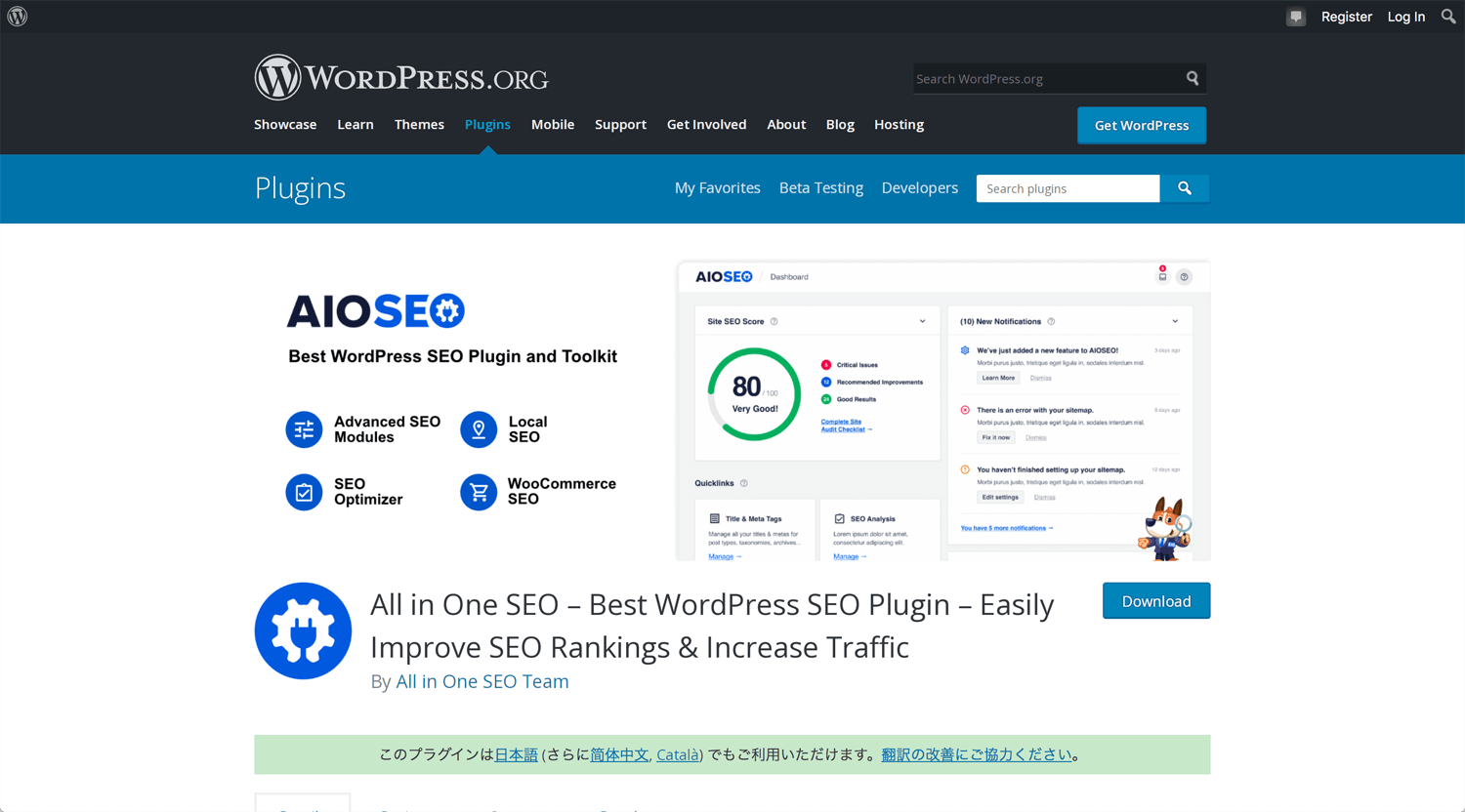Click Manage link under Title & Meta Tags
Screen dimensions: 1465x812
point(725,556)
